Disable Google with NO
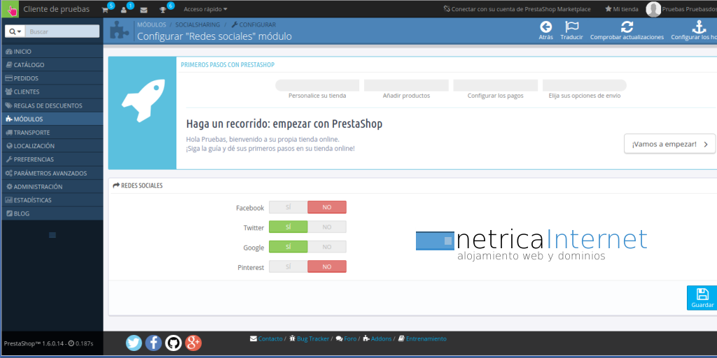Screen dimensions: 717x358 (327, 247)
